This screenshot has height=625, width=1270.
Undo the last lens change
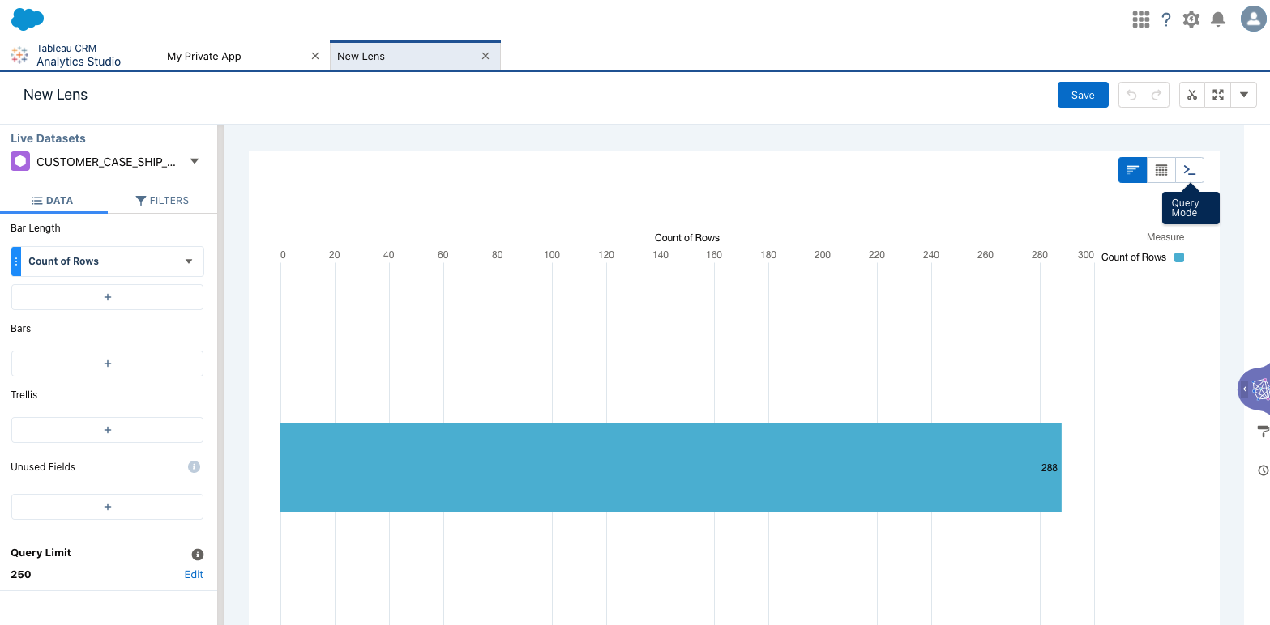click(x=1131, y=95)
